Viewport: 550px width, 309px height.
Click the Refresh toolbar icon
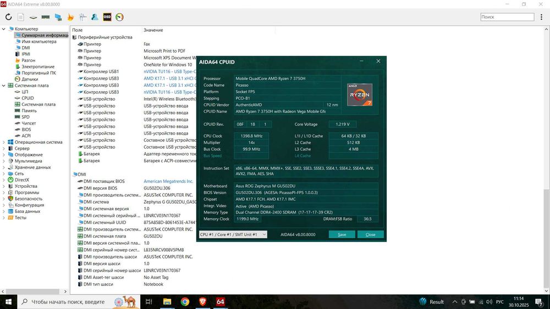[8, 17]
